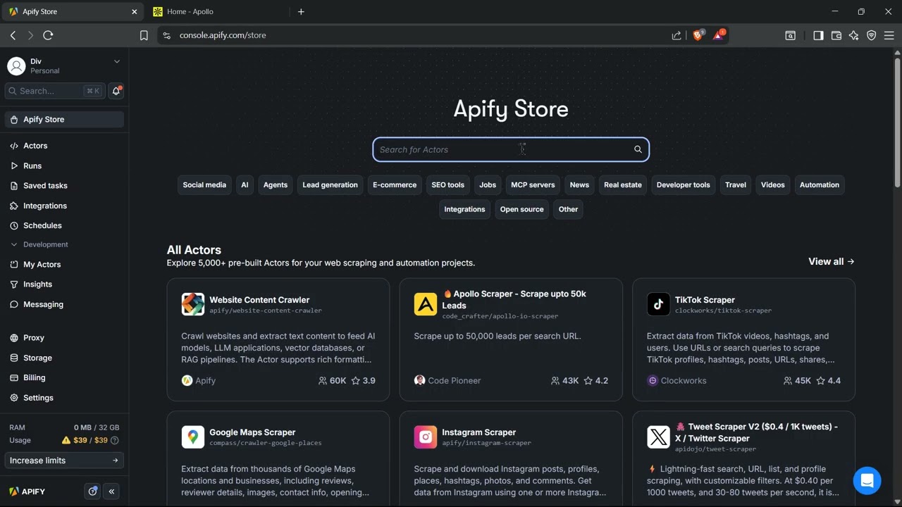Open the browser hamburger menu

click(x=889, y=35)
